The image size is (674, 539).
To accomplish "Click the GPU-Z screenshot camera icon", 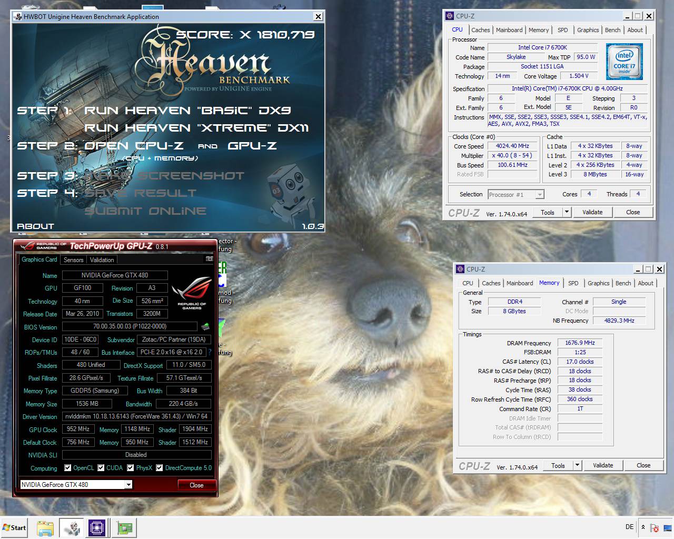I will pos(209,259).
